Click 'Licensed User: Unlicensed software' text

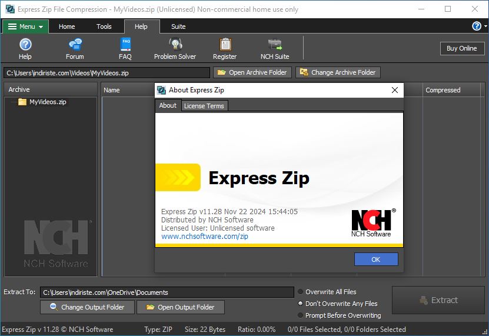[218, 228]
